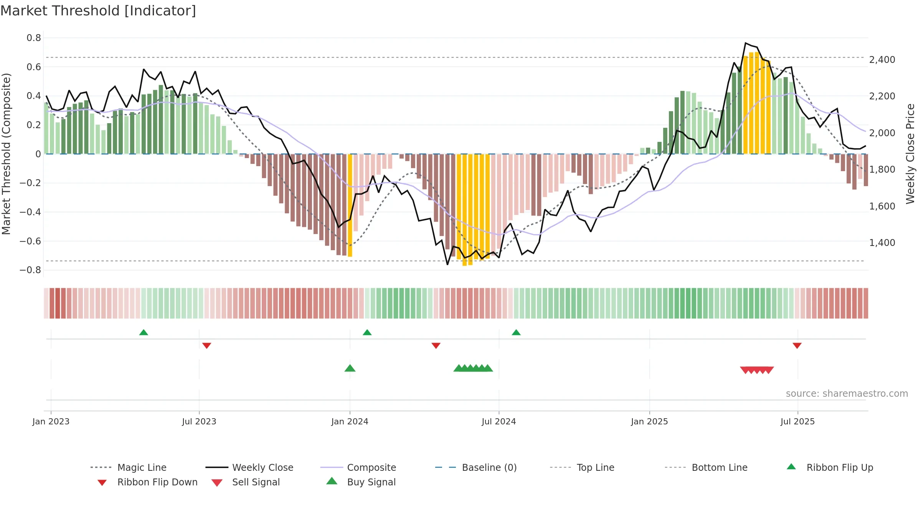Screen dimensions: 921x518
Task: Click the Jan 2023 x-axis label
Action: 51,422
